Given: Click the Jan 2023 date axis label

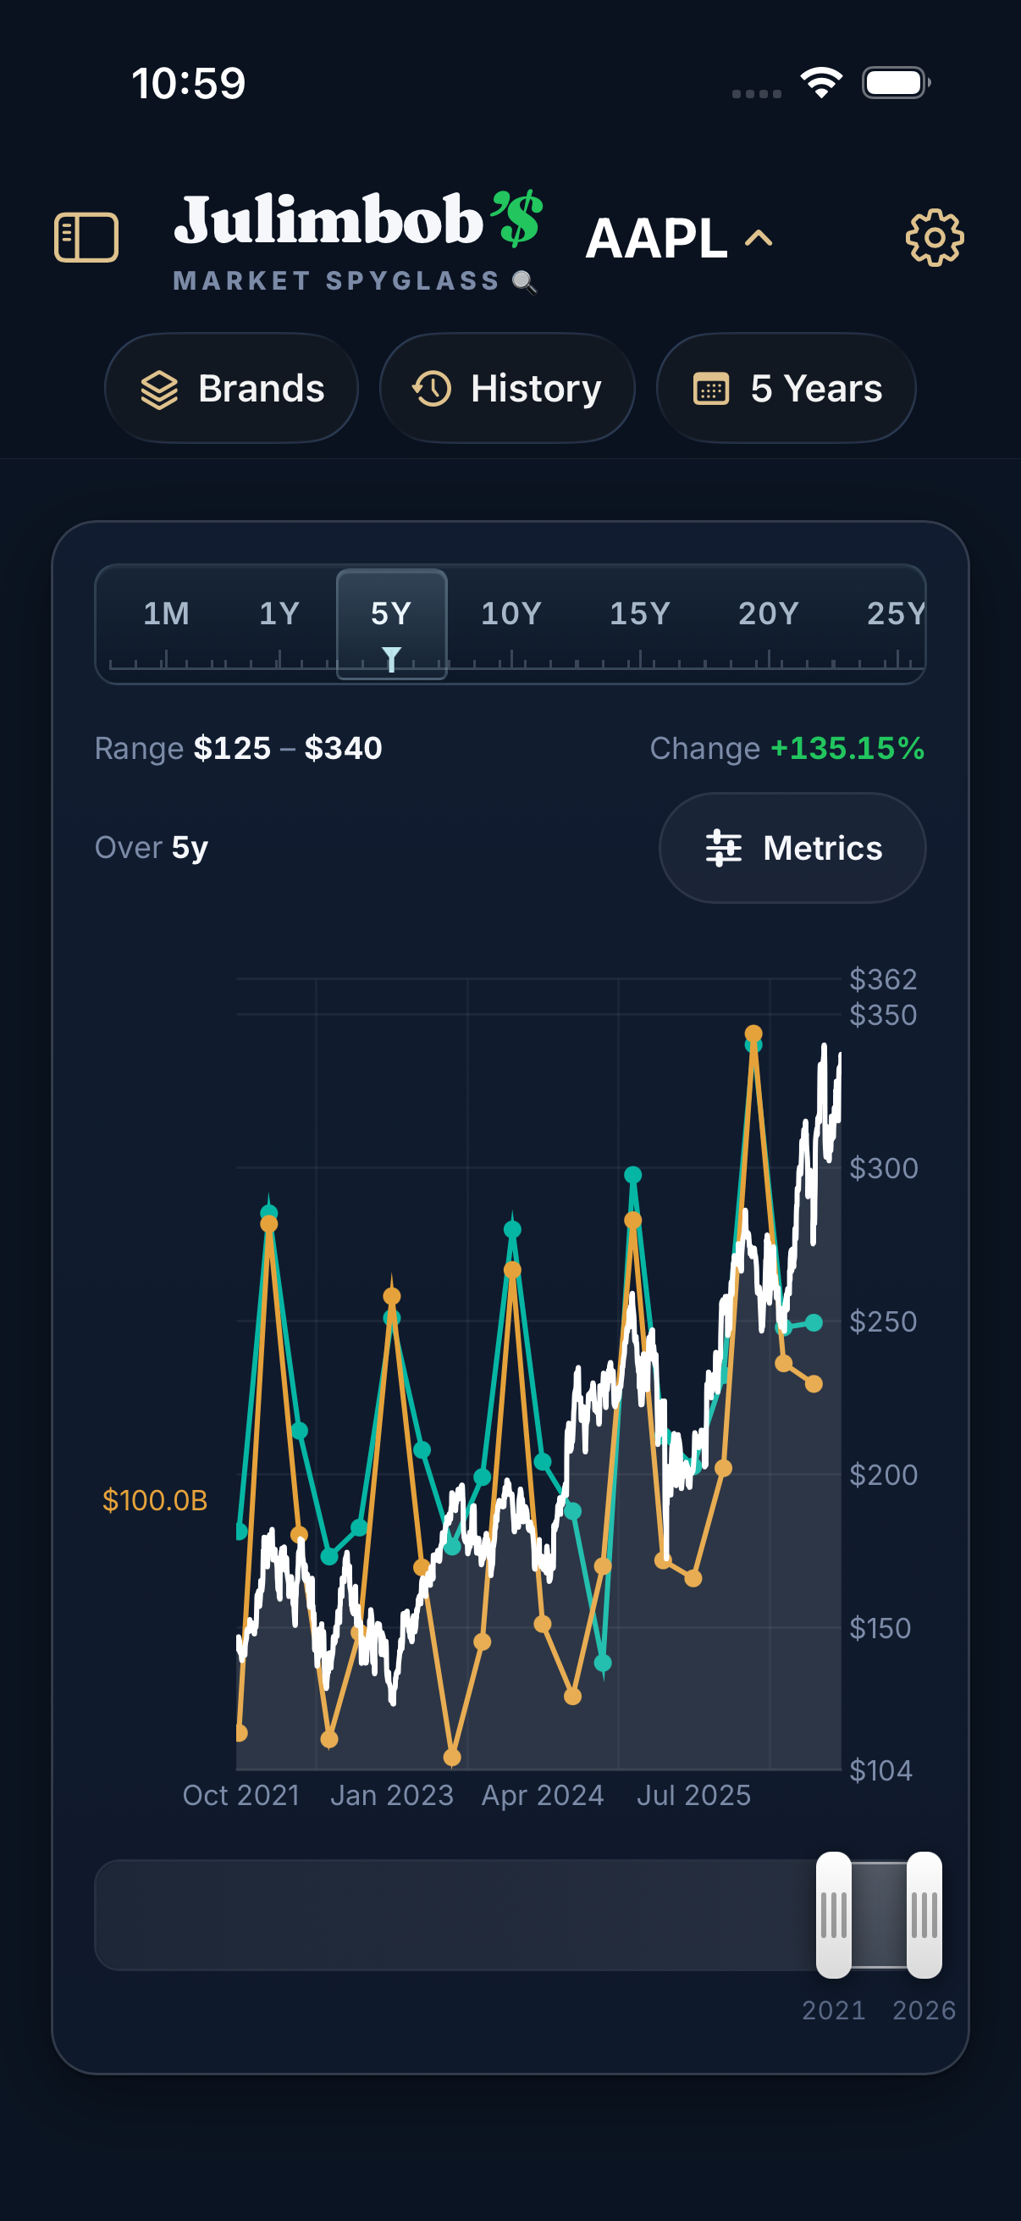Looking at the screenshot, I should coord(391,1795).
